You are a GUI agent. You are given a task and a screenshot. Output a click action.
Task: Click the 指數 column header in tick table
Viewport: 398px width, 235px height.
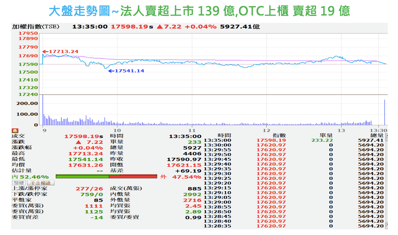279,136
